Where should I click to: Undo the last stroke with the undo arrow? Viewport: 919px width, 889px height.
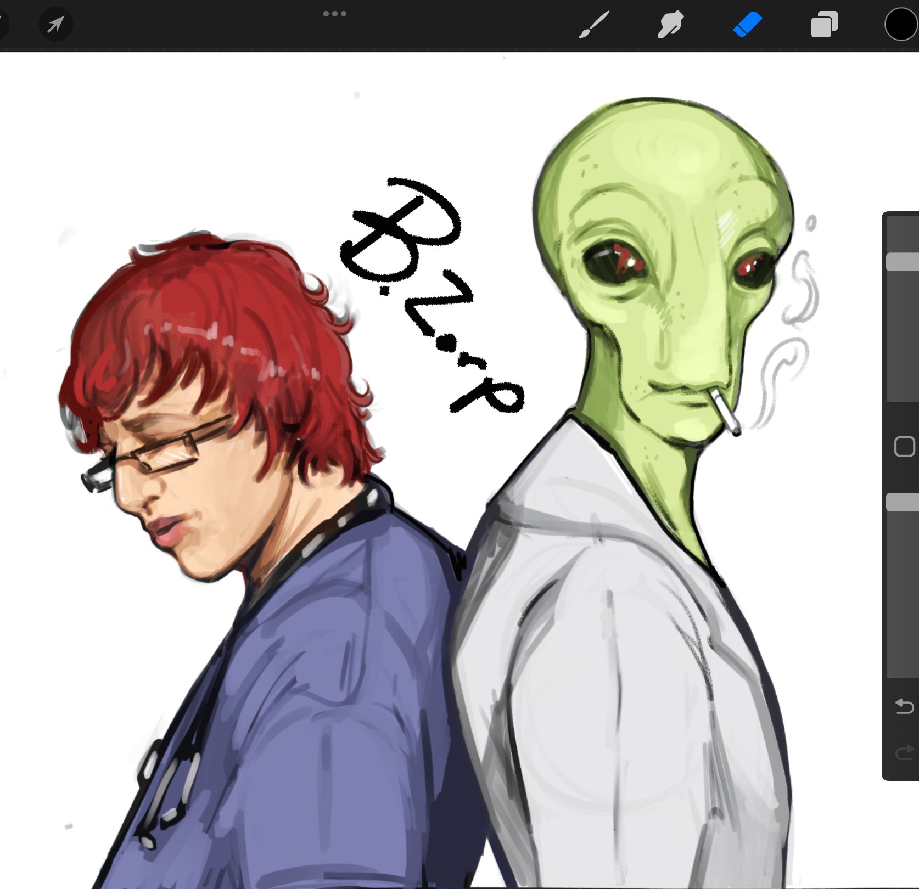(x=904, y=706)
